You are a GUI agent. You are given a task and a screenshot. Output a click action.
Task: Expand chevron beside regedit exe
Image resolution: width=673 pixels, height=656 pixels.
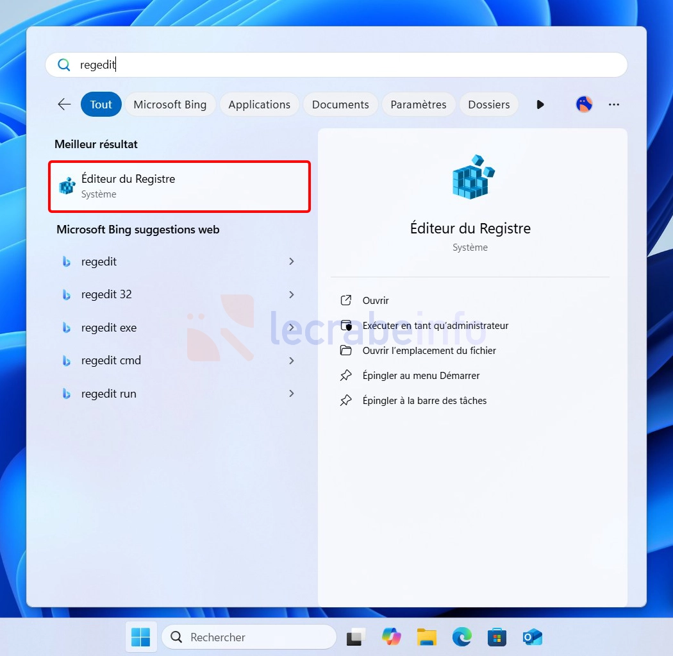click(292, 328)
